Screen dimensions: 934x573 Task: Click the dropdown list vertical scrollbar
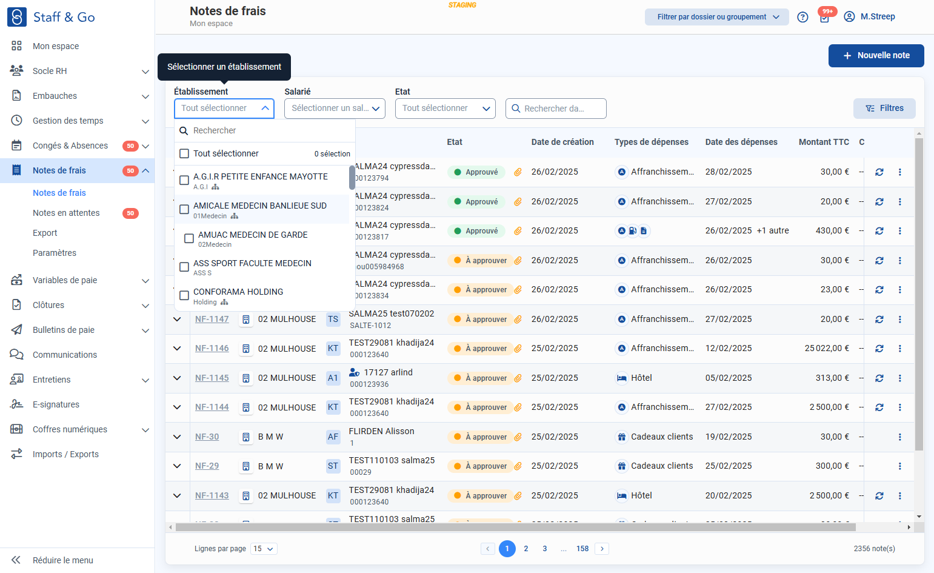click(x=352, y=178)
